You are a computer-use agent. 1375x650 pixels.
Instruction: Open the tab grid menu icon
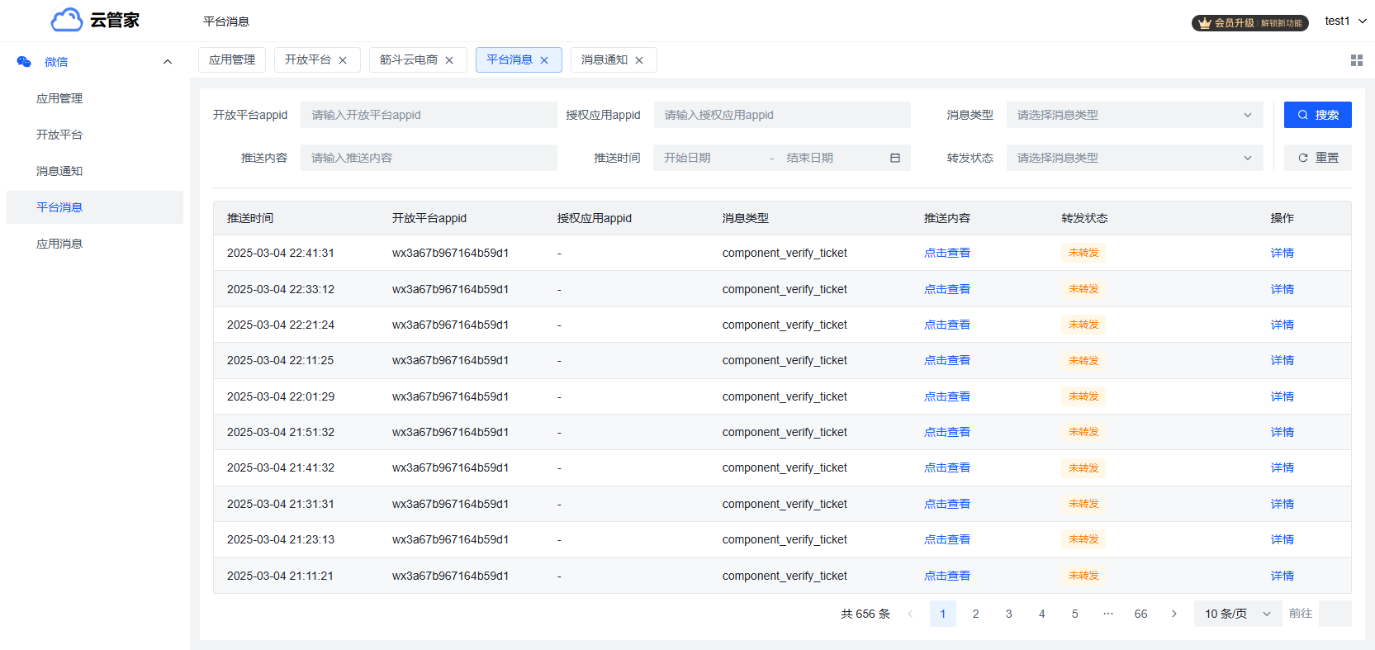tap(1357, 60)
